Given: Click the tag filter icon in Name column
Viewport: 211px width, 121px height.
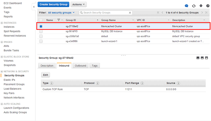Looking at the screenshot, I should pyautogui.click(x=59, y=20).
